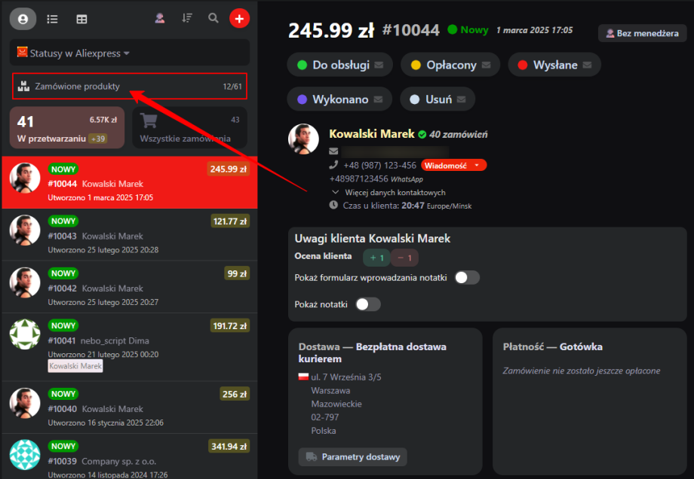Switch to the table view icon

pos(81,19)
